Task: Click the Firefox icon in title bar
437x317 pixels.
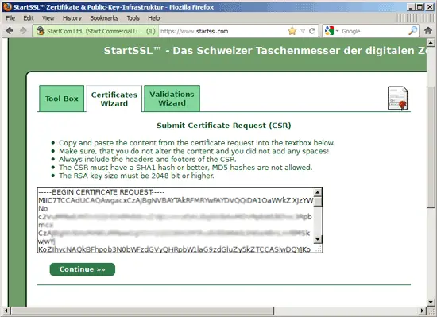Action: pos(7,6)
